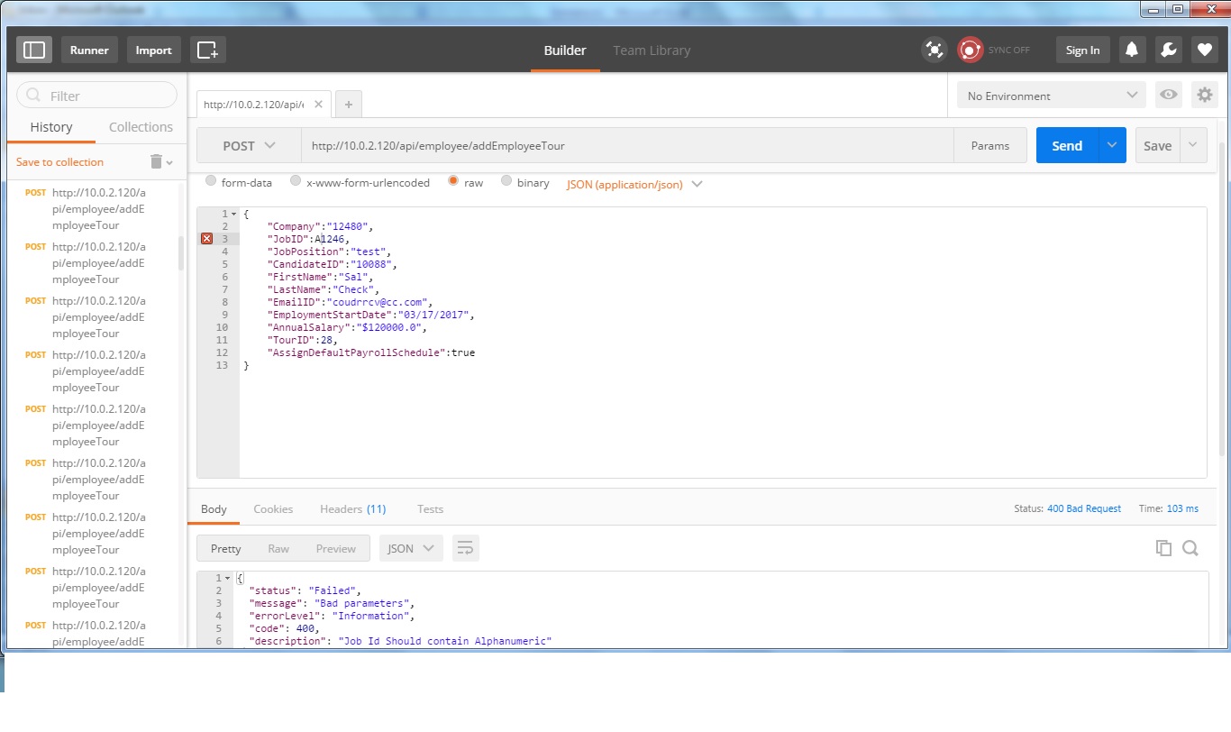The width and height of the screenshot is (1231, 732).
Task: Open the History sidebar tab
Action: tap(51, 127)
